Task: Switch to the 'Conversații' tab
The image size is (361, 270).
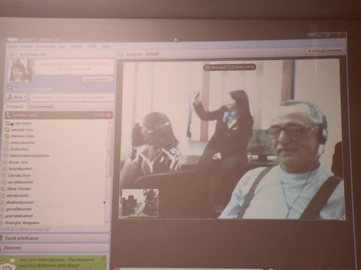Action: tap(42, 107)
